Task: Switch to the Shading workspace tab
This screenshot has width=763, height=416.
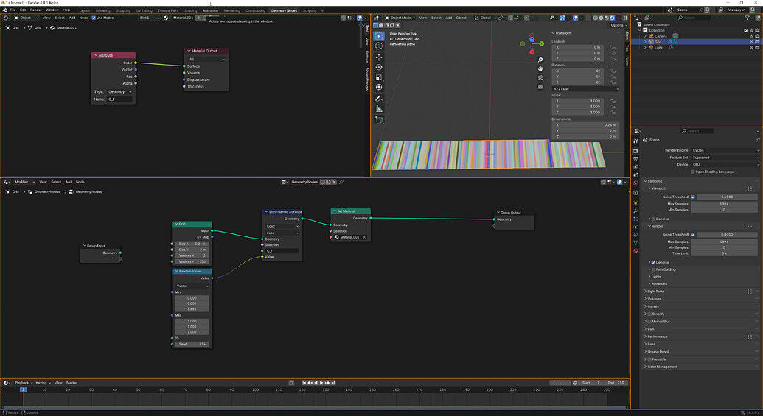Action: coord(191,10)
